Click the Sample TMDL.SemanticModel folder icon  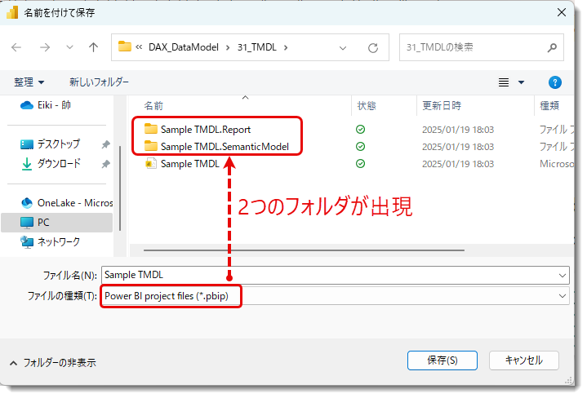coord(151,146)
